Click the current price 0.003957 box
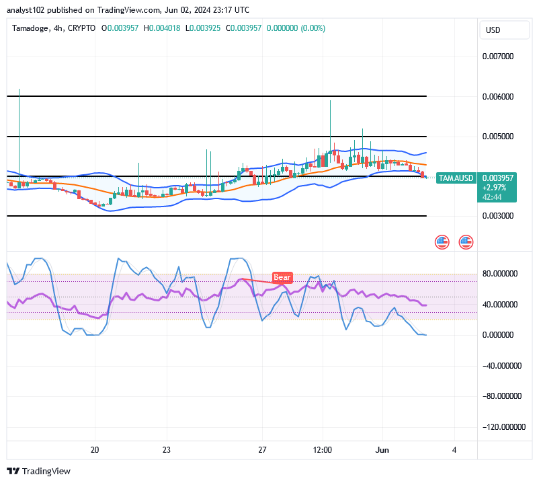 (498, 178)
